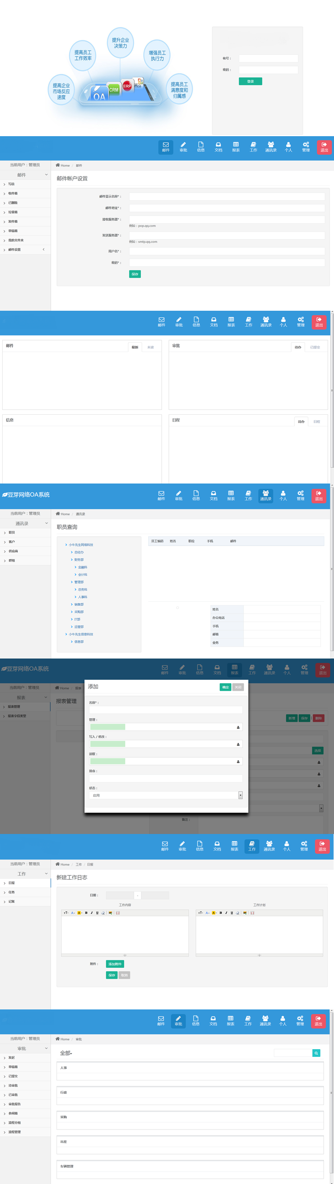Collapse the 邮件 sidebar header chevron
The width and height of the screenshot is (334, 1184).
pyautogui.click(x=46, y=175)
